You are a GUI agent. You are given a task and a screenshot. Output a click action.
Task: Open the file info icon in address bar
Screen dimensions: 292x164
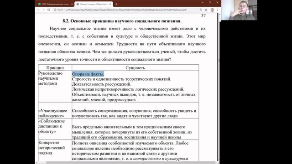click(x=55, y=10)
